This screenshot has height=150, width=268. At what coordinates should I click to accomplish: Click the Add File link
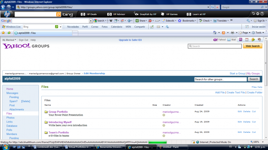tap(220, 93)
